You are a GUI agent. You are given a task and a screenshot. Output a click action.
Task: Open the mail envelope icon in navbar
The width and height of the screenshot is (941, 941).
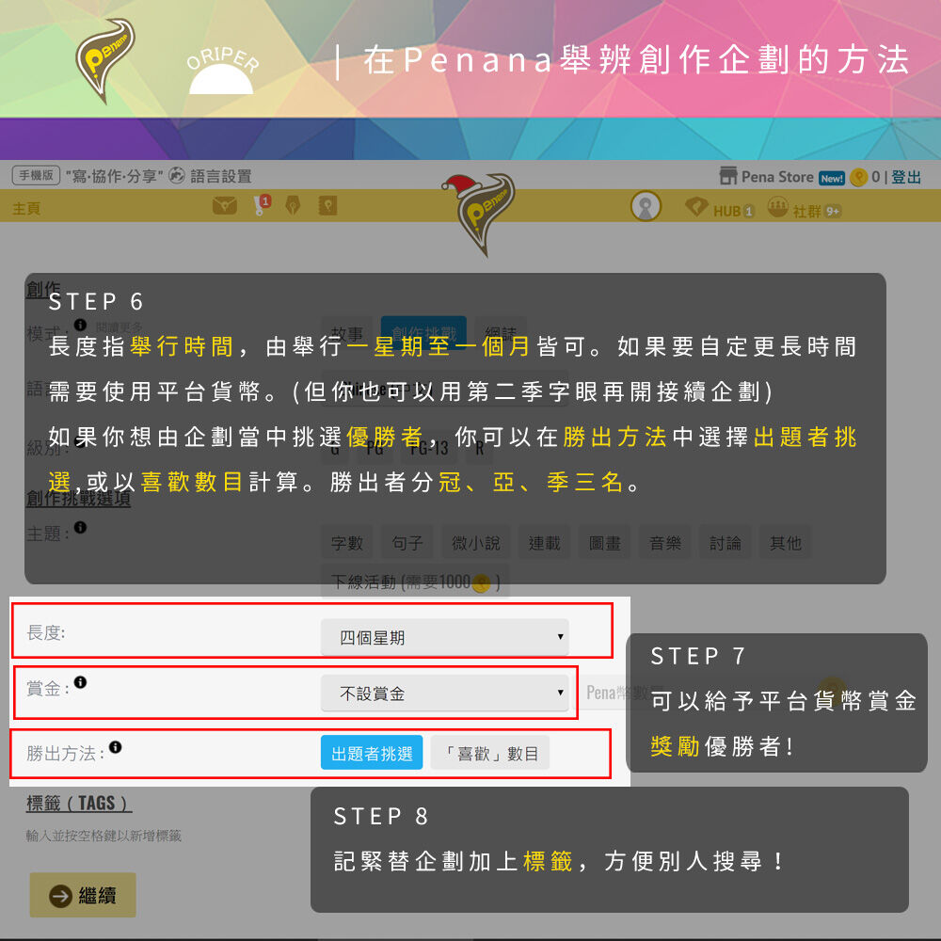225,206
